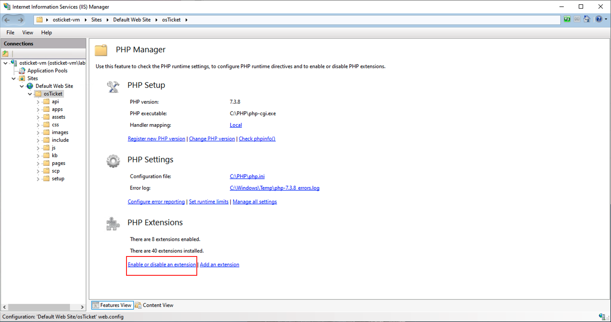This screenshot has width=611, height=322.
Task: Click the osTicket folder icon in tree
Action: point(38,94)
